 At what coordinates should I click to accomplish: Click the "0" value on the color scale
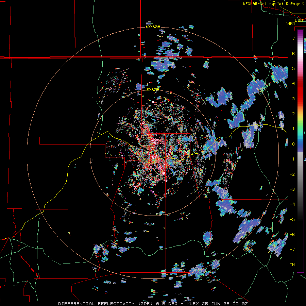(293, 144)
